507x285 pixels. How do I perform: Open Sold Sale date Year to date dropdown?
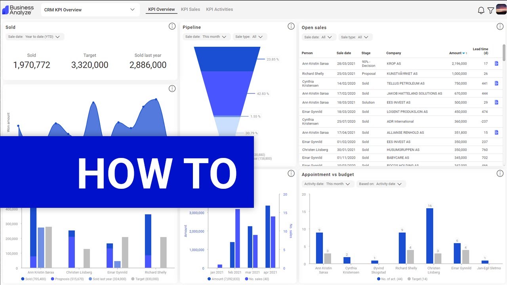click(35, 37)
